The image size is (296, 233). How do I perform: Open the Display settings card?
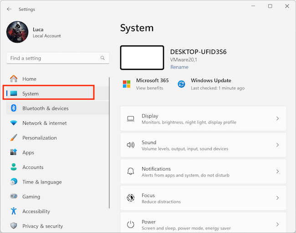[x=203, y=119]
